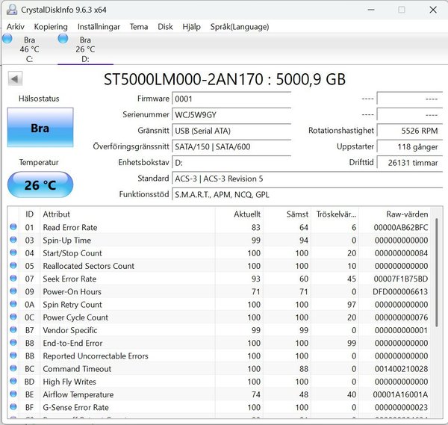Click the status dot for G-Sense Error Rate

coord(13,407)
